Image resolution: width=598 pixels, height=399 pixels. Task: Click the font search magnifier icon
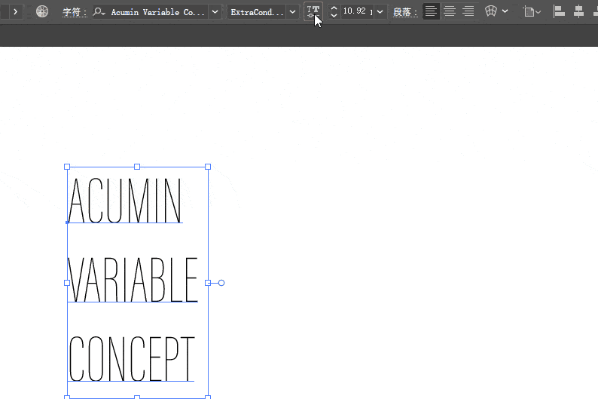tap(99, 12)
